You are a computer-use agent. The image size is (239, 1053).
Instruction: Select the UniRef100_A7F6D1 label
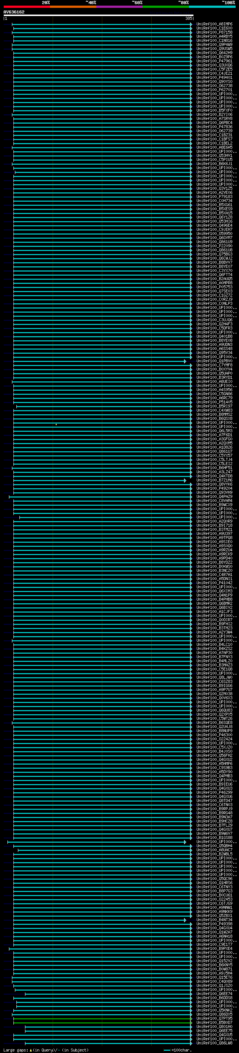pos(214,435)
